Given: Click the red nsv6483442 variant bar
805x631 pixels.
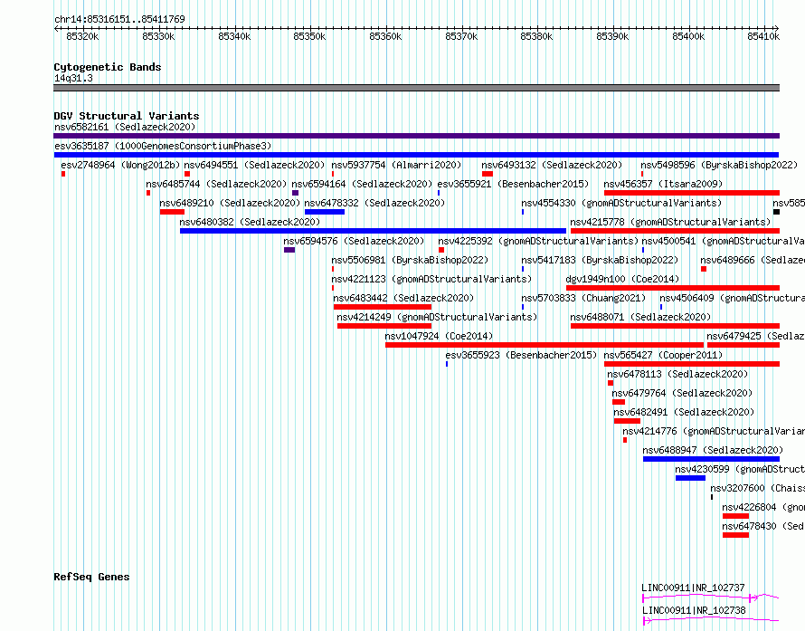Looking at the screenshot, I should coord(383,307).
